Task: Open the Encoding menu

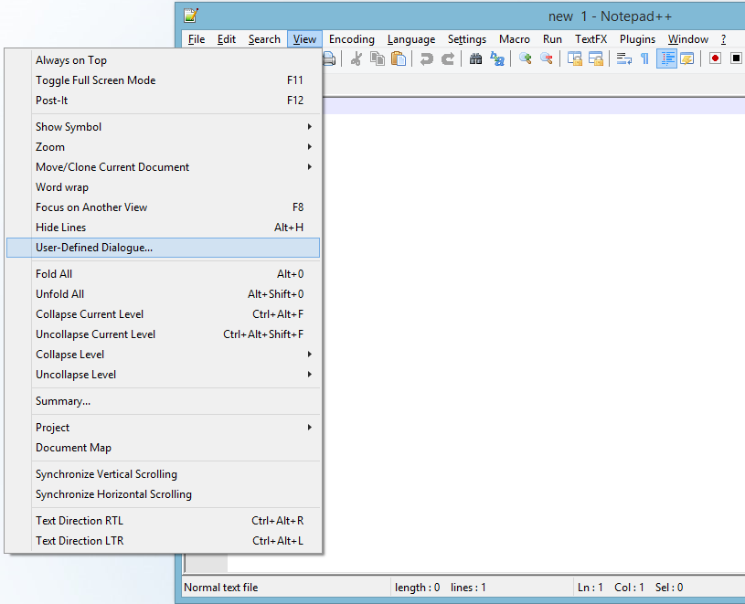Action: point(351,39)
